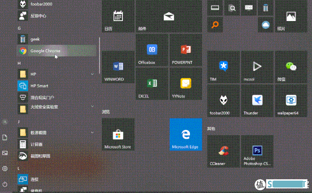The height and width of the screenshot is (193, 312).
Task: Open the YYNote tile
Action: pos(186,84)
